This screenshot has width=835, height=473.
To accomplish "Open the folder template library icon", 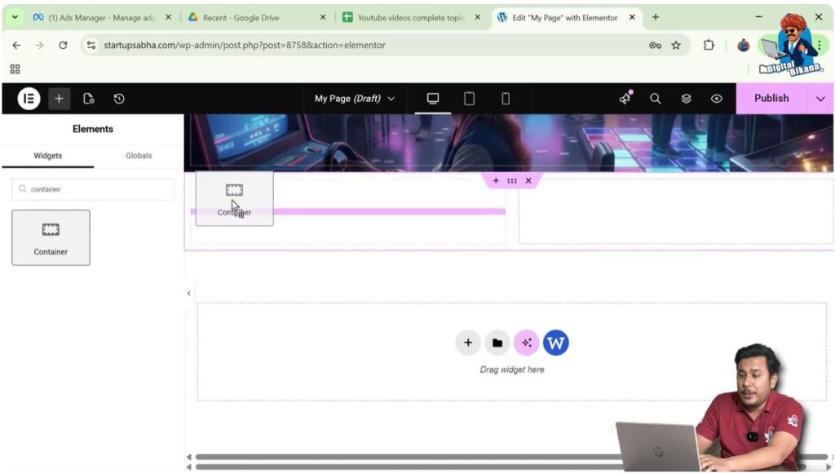I will [497, 343].
